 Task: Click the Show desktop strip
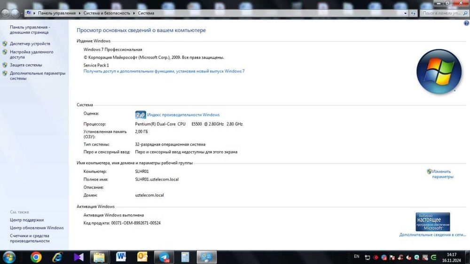(468, 257)
